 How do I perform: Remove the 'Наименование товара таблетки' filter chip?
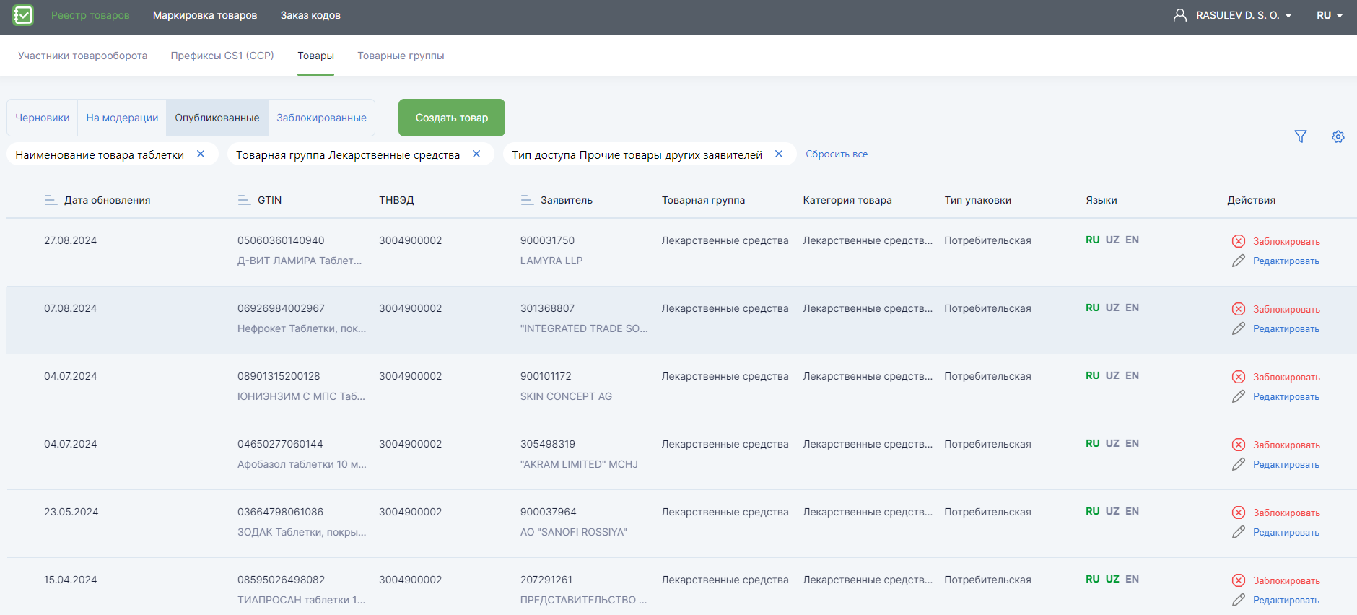[201, 154]
